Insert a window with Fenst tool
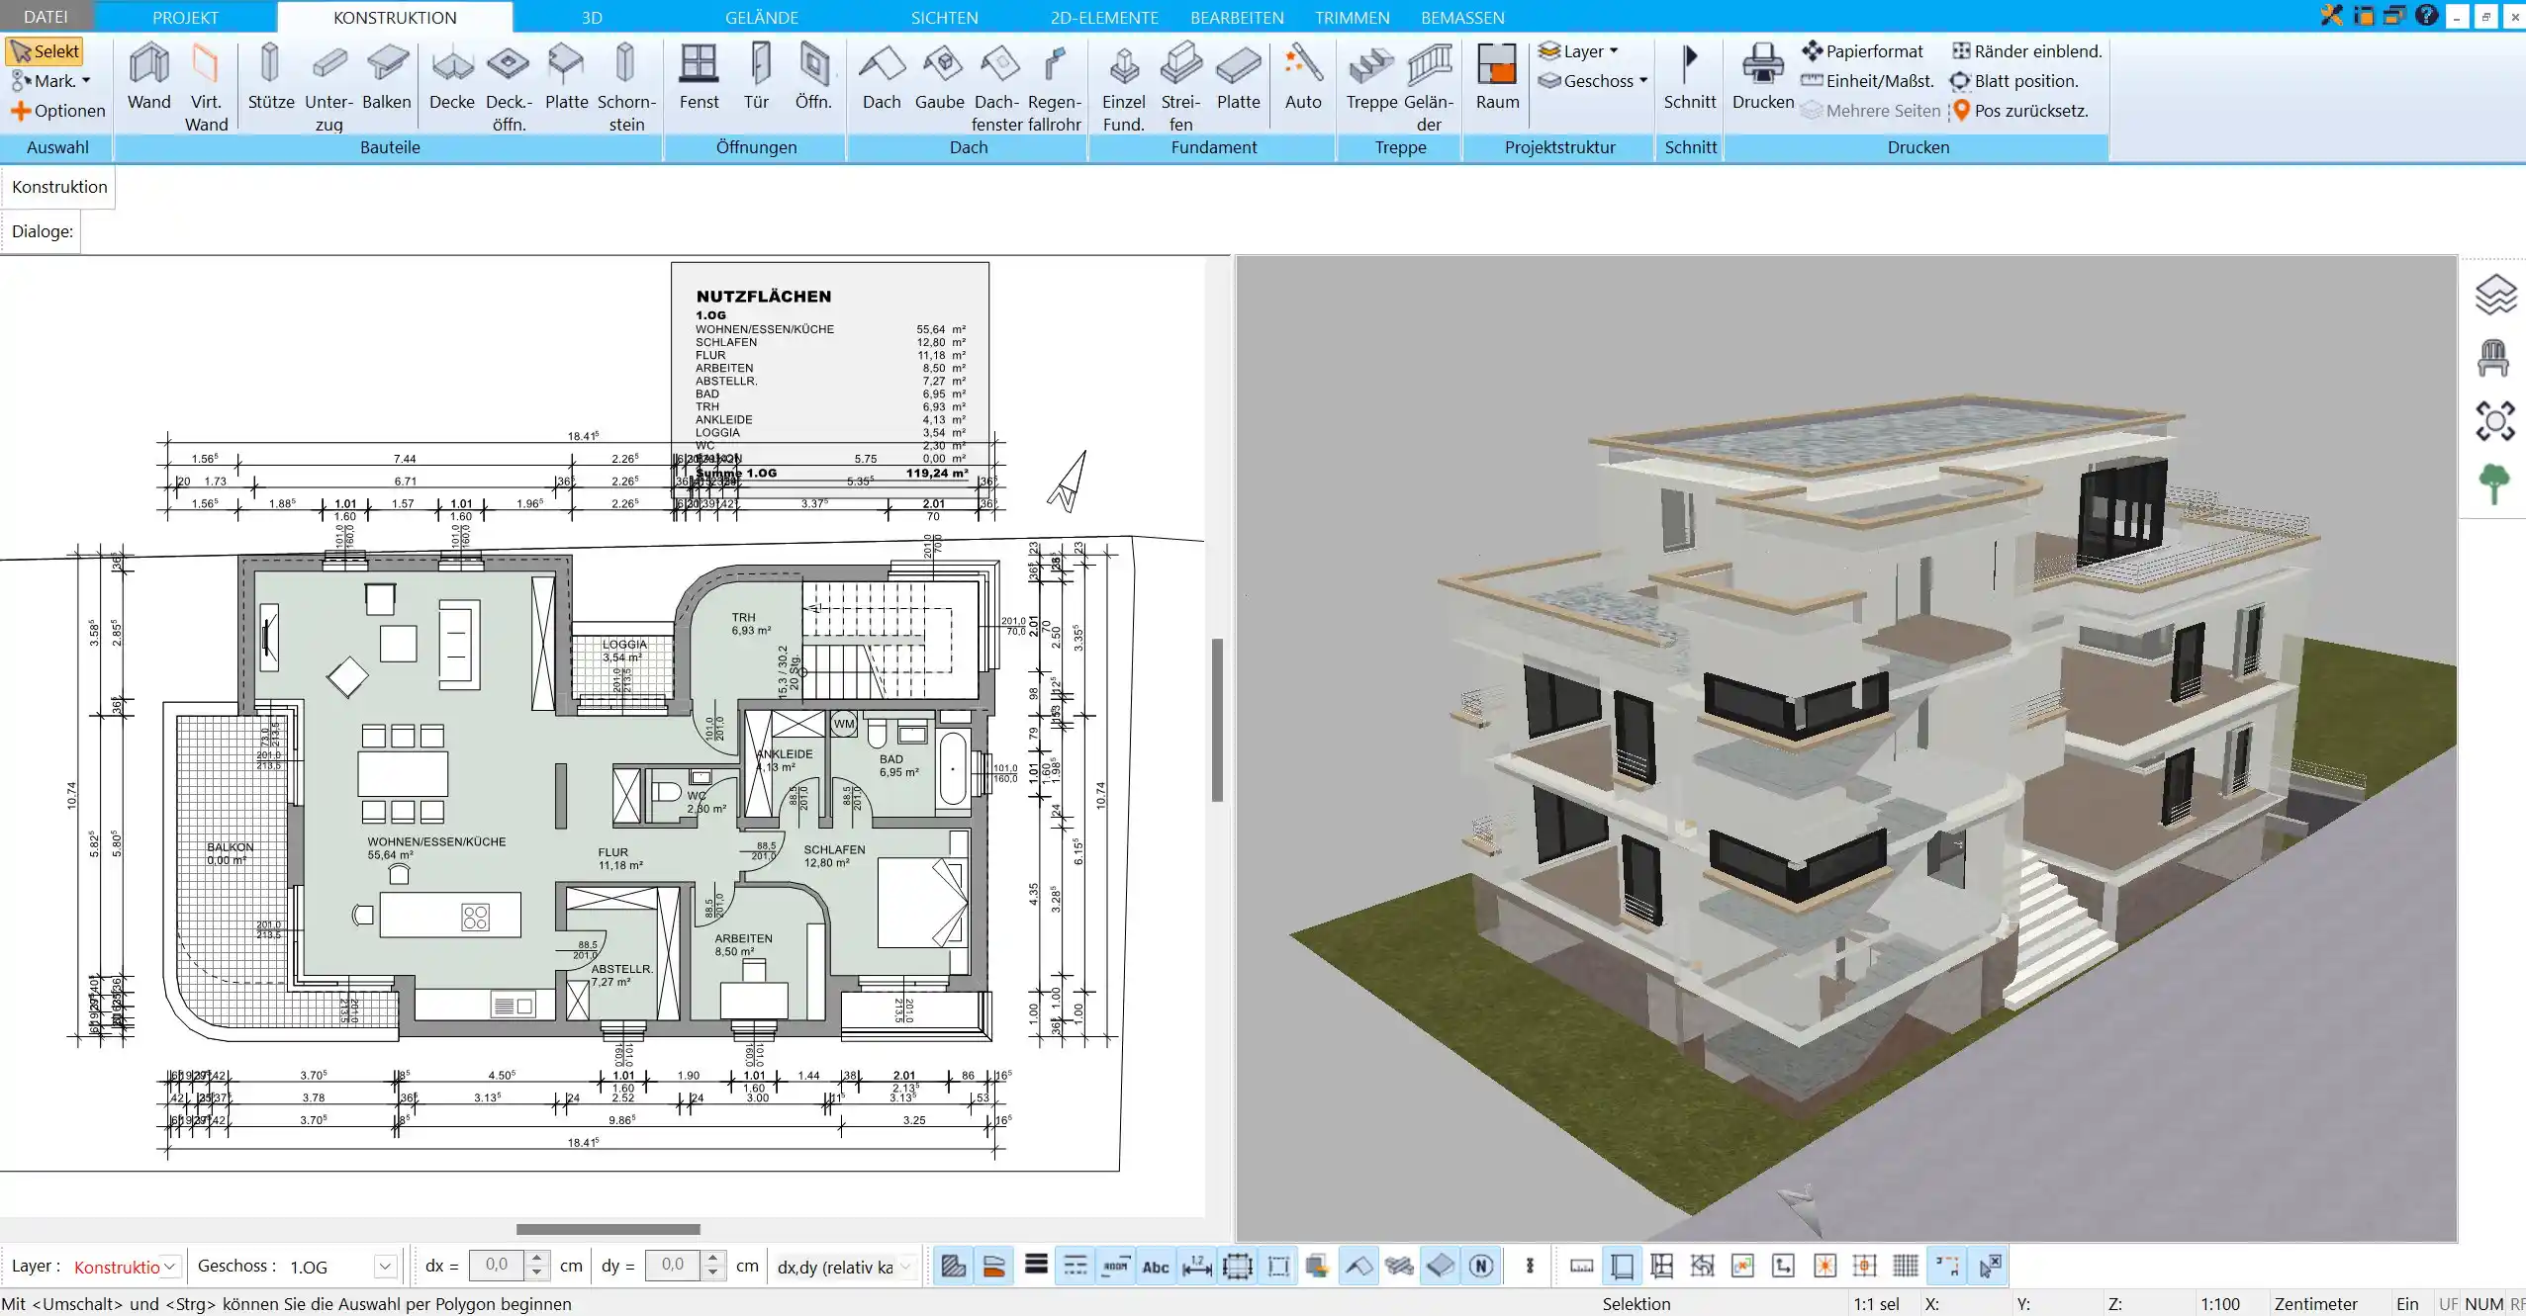 coord(699,77)
